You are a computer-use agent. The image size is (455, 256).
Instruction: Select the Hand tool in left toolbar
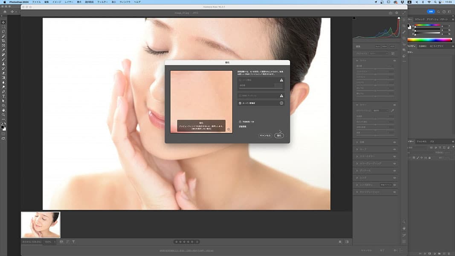click(3, 110)
